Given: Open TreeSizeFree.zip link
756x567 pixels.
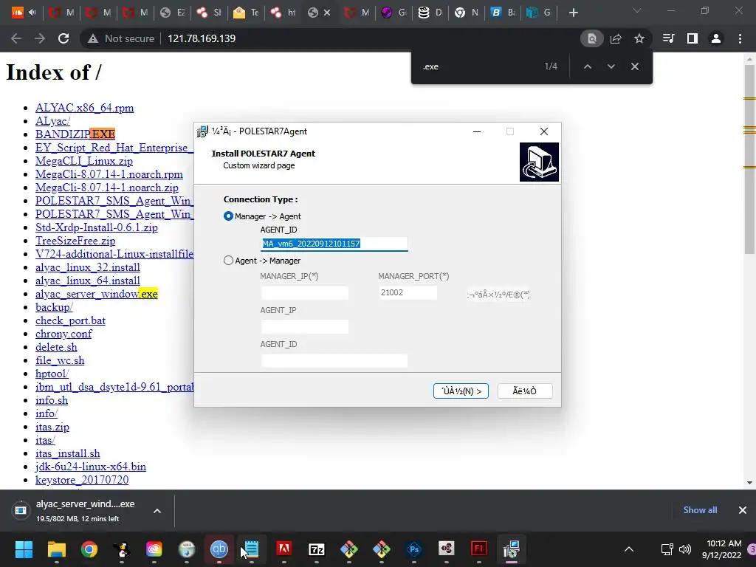Looking at the screenshot, I should (x=75, y=241).
